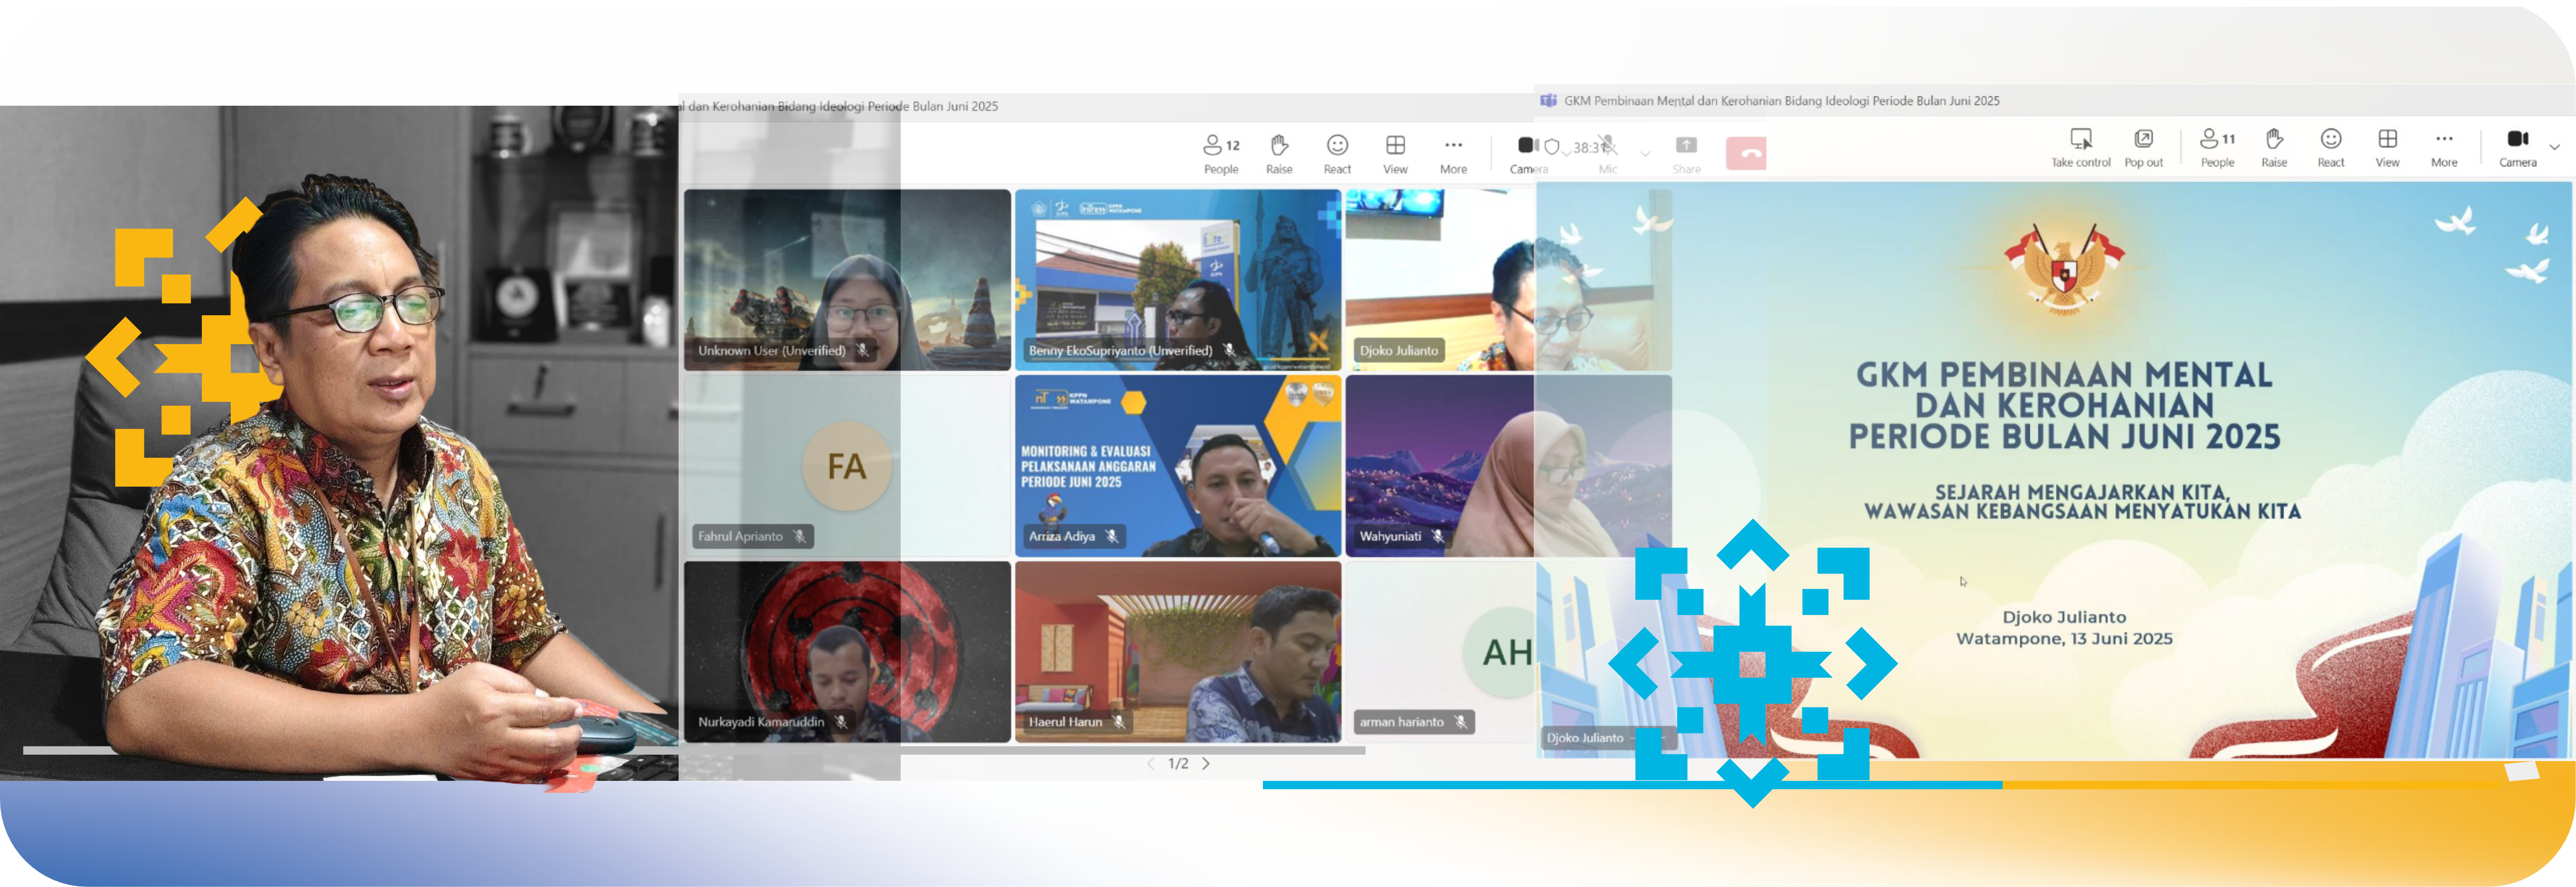
Task: Select Benny EkoSupriyanto video tile
Action: [1178, 279]
